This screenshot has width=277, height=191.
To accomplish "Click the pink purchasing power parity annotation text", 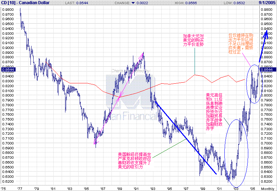I will (193, 40).
